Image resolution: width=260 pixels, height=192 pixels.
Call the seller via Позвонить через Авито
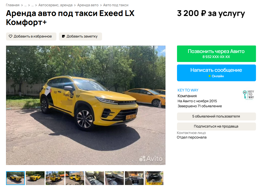[216, 54]
